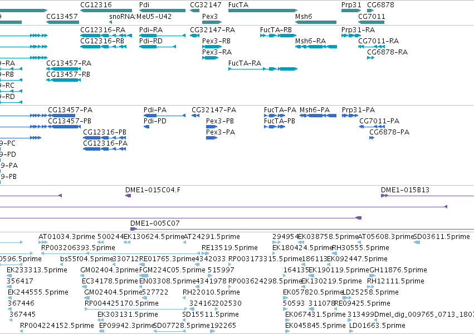The width and height of the screenshot is (474, 334).
Task: Click the Msh6-PA protein label
Action: 315,110
